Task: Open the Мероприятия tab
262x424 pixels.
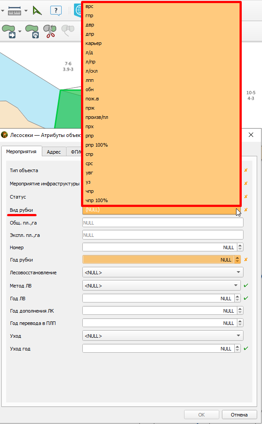Action: pos(22,151)
